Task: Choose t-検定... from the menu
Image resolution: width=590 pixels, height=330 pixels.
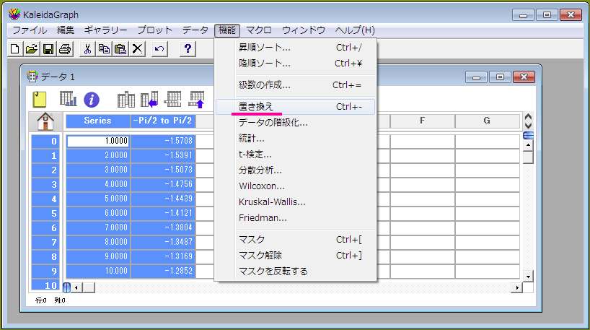Action: 296,154
